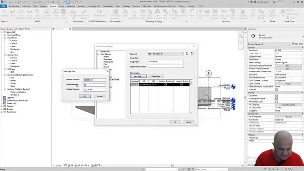Screen dimensions: 304x171
Task: Click the section marker next to Section 1 type selector
Action: [x=253, y=36]
